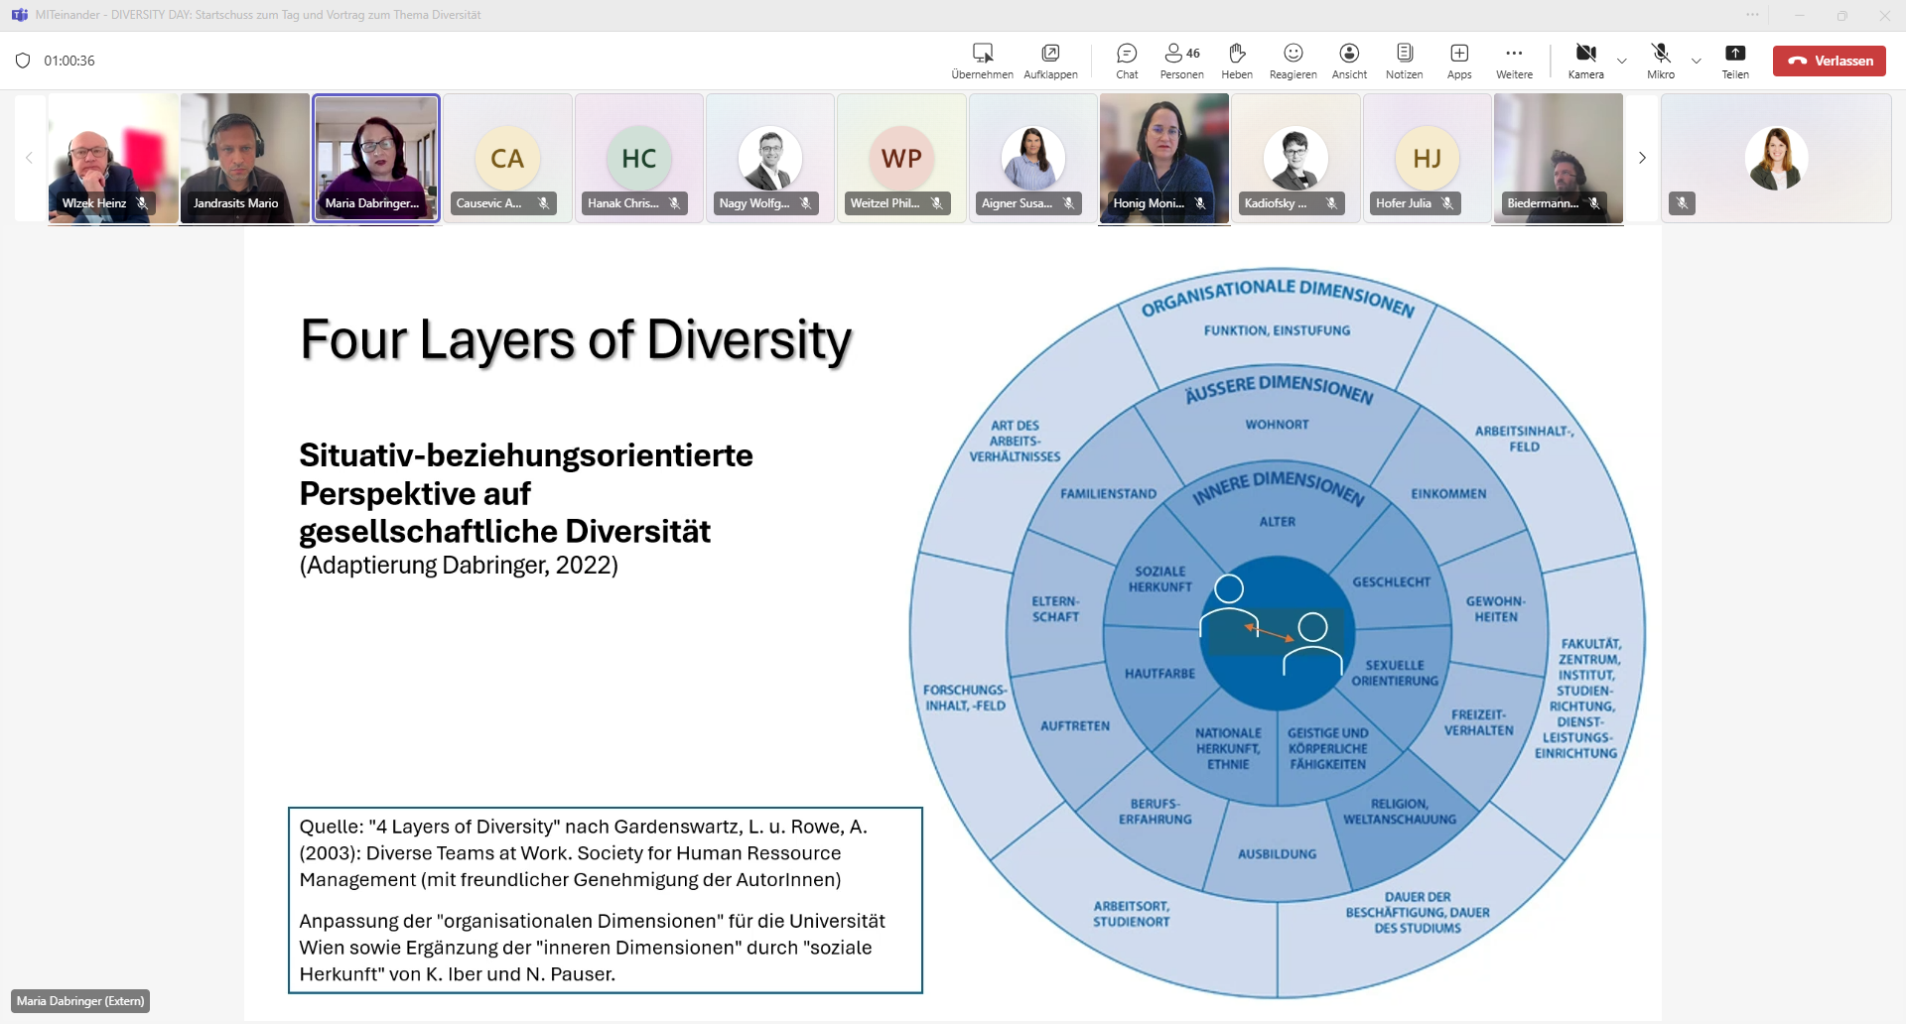Expand the Kamera options arrow
The image size is (1906, 1024).
coord(1622,62)
